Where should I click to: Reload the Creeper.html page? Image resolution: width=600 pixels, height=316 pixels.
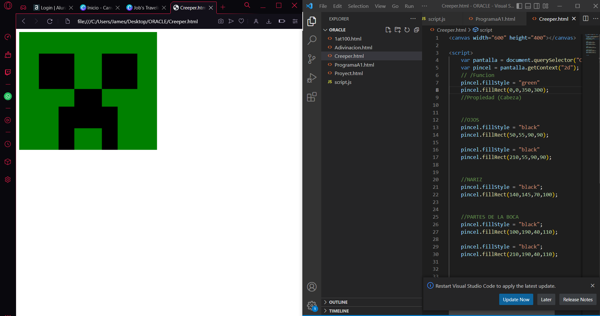click(50, 21)
